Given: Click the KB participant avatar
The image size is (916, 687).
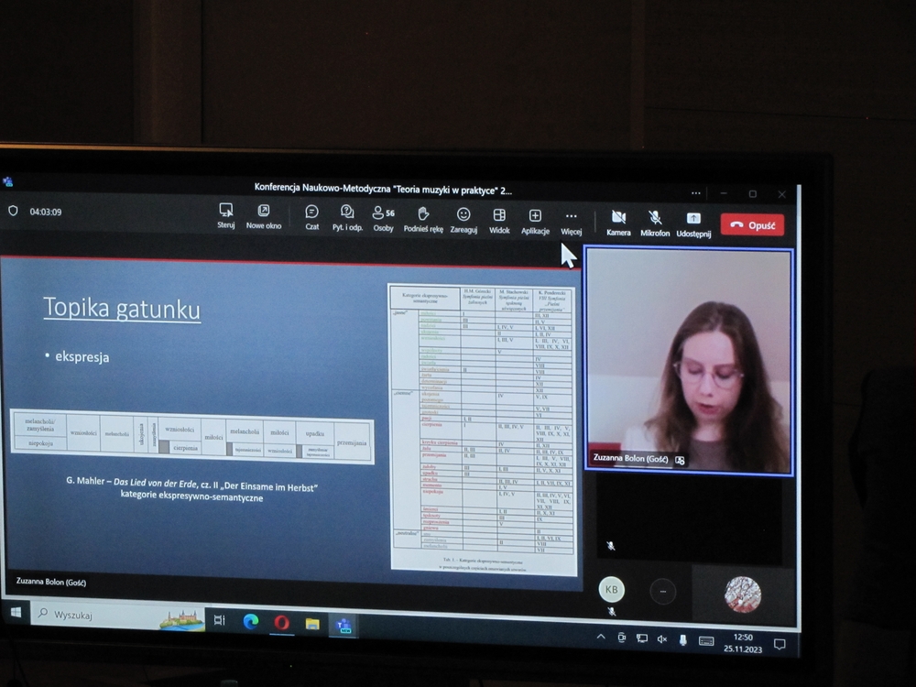Looking at the screenshot, I should coord(611,589).
